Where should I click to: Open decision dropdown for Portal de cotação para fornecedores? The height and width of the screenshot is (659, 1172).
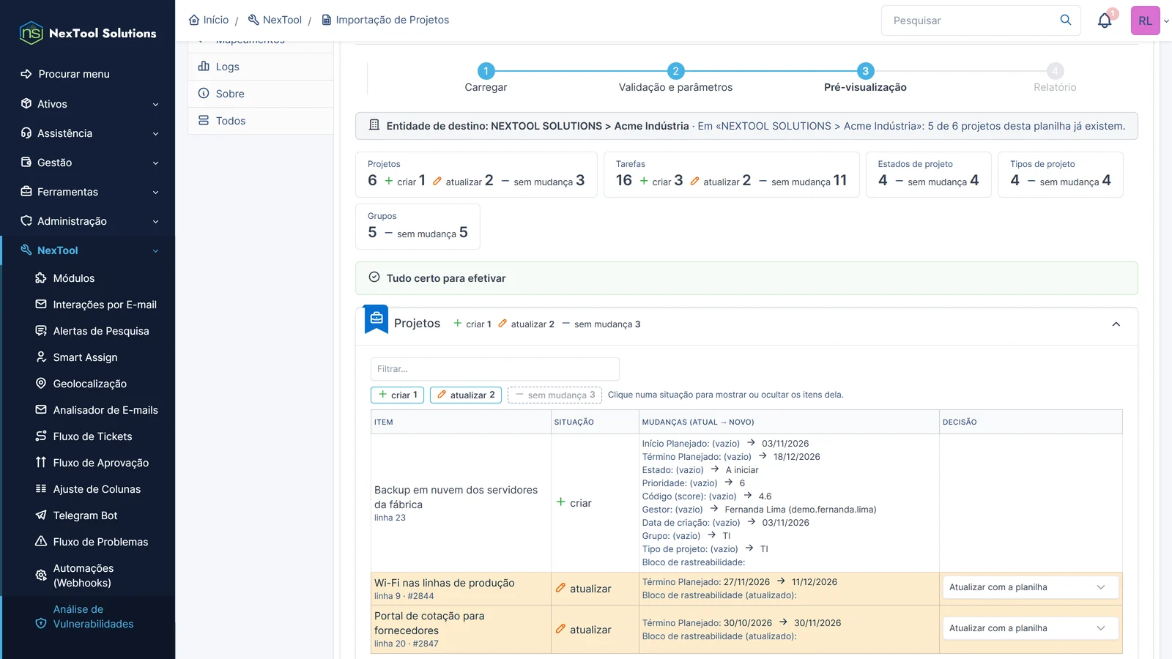pos(1031,628)
